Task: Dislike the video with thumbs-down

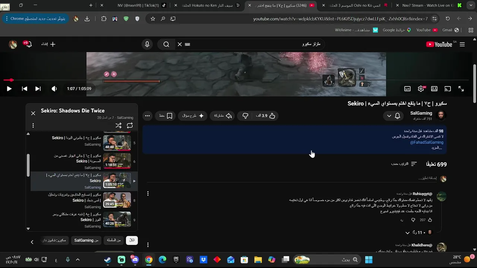Action: pyautogui.click(x=245, y=116)
